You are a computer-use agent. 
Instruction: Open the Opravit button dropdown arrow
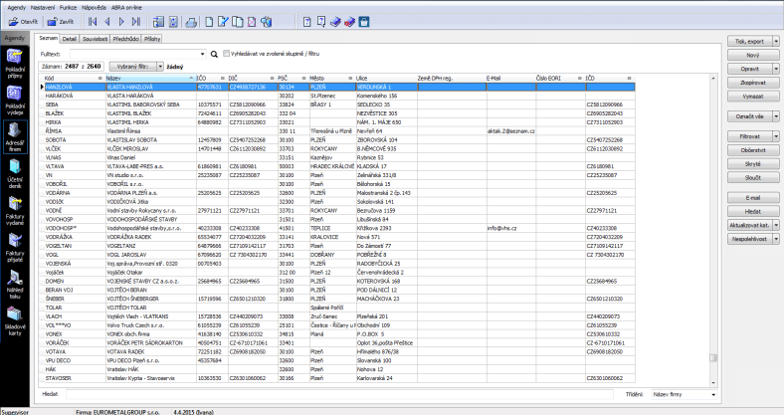[x=776, y=69]
